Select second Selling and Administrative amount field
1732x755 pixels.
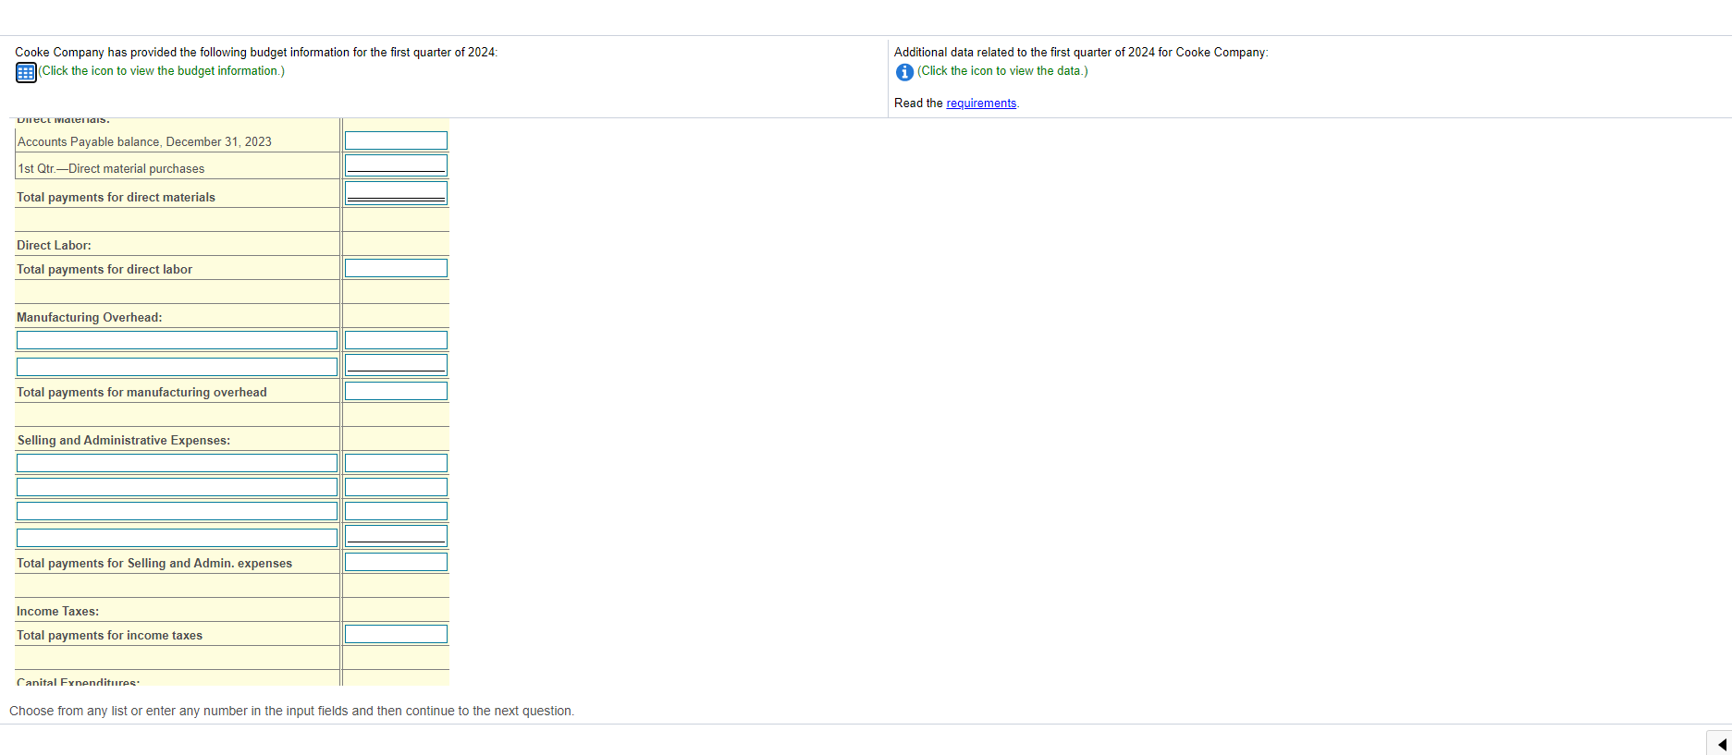pos(396,487)
